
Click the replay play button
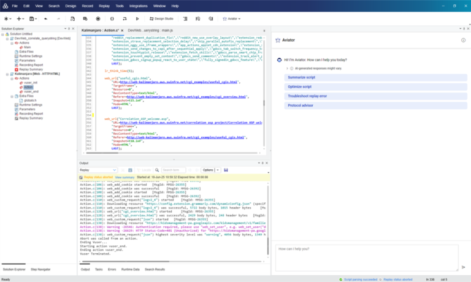(x=137, y=18)
